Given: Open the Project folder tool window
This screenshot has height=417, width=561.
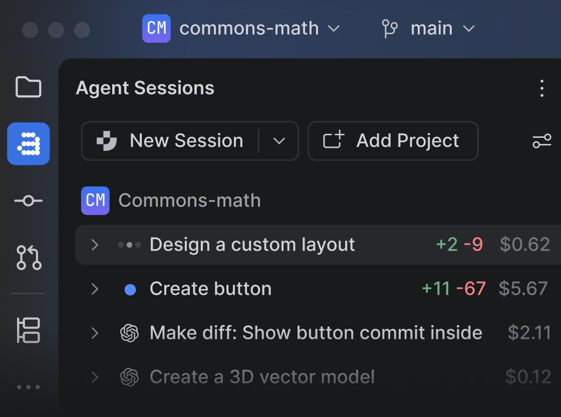Looking at the screenshot, I should click(x=28, y=87).
